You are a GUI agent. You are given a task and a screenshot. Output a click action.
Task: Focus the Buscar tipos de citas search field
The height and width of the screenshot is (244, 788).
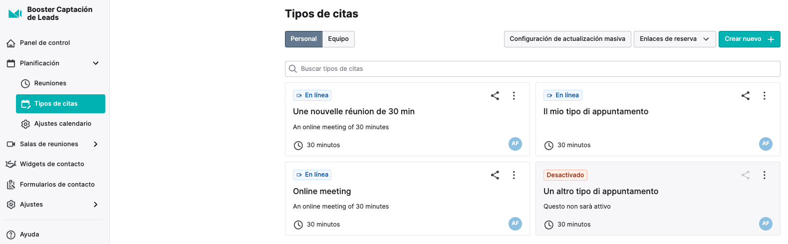[x=532, y=69]
